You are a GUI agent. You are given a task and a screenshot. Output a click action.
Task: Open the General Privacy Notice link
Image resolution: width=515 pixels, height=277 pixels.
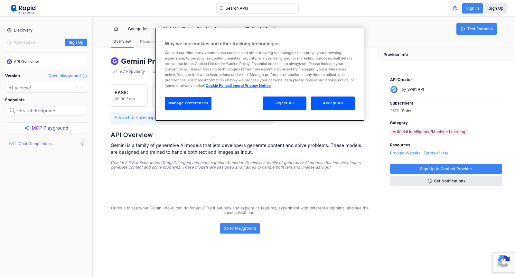250,86
